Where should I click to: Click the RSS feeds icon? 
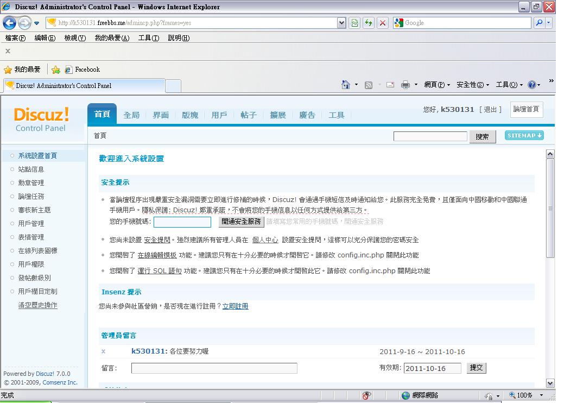pyautogui.click(x=369, y=85)
